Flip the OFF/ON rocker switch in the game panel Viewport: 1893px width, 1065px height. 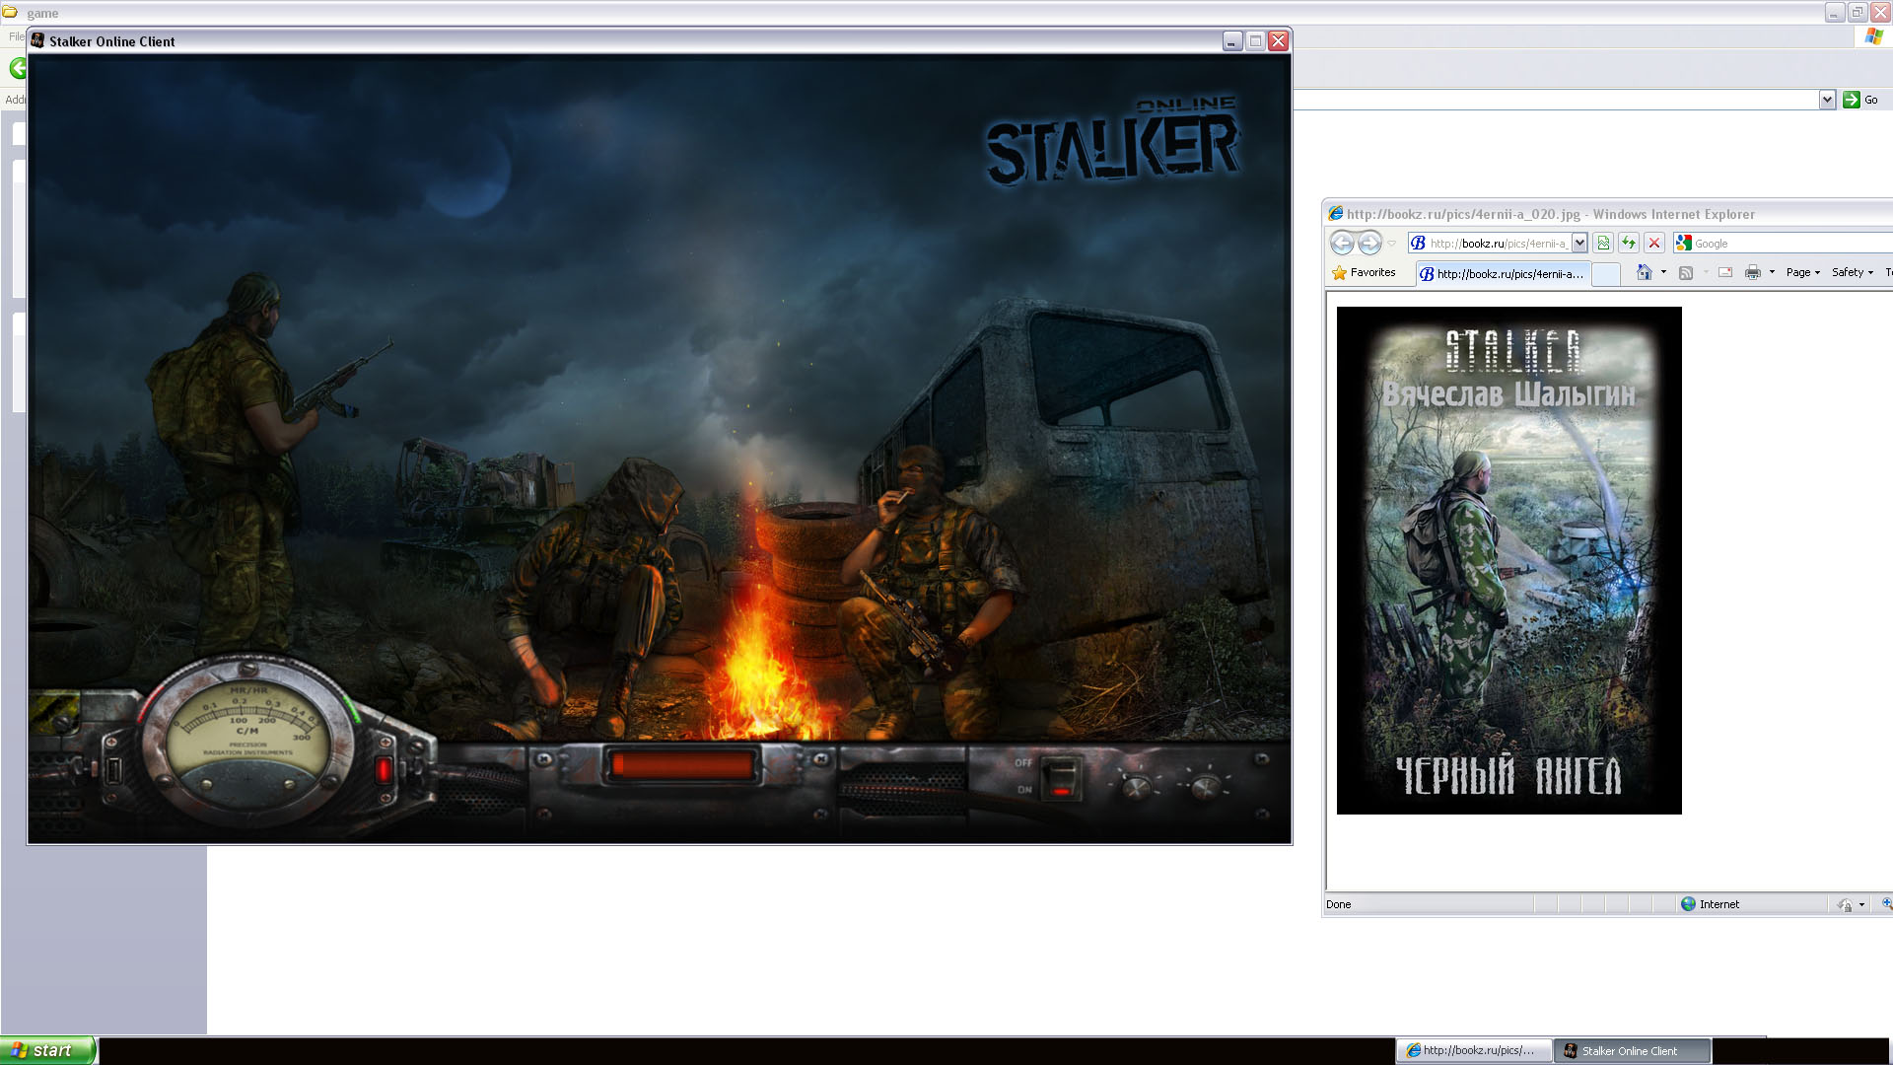coord(1060,778)
